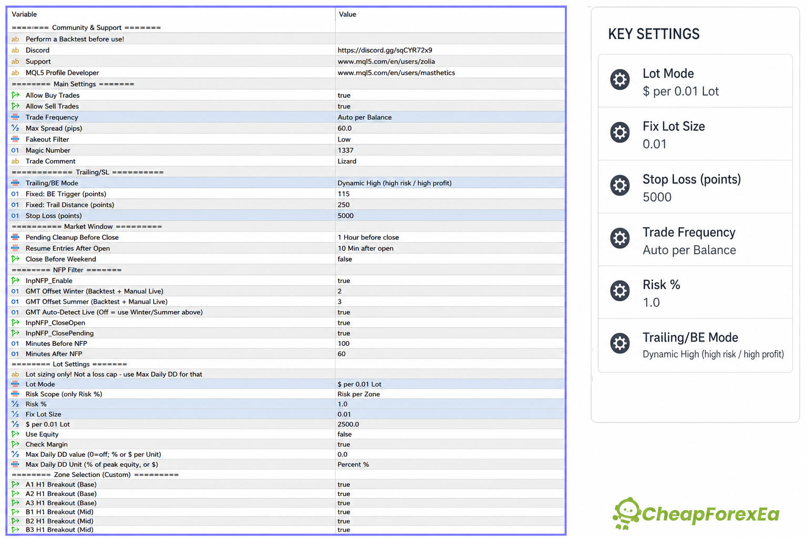This screenshot has width=807, height=538.
Task: Click the arrow icon beside Allow Buy Trades
Action: pos(15,95)
